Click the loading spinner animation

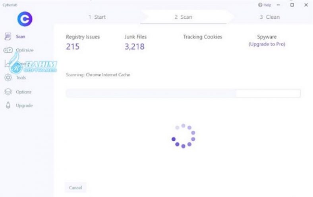click(183, 136)
